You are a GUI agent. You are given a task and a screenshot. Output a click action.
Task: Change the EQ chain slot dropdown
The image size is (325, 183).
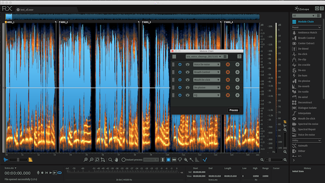[x=207, y=95]
